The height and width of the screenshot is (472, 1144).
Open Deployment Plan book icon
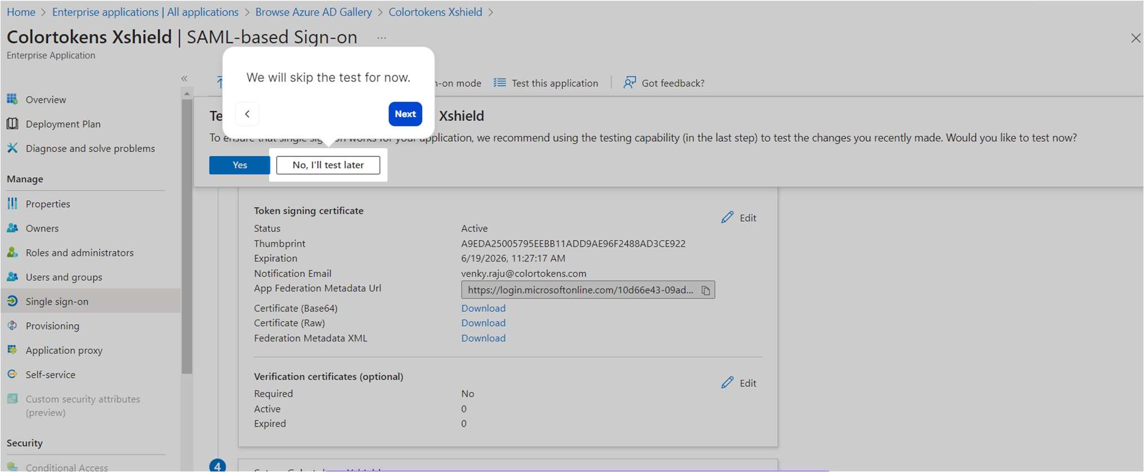(x=12, y=124)
